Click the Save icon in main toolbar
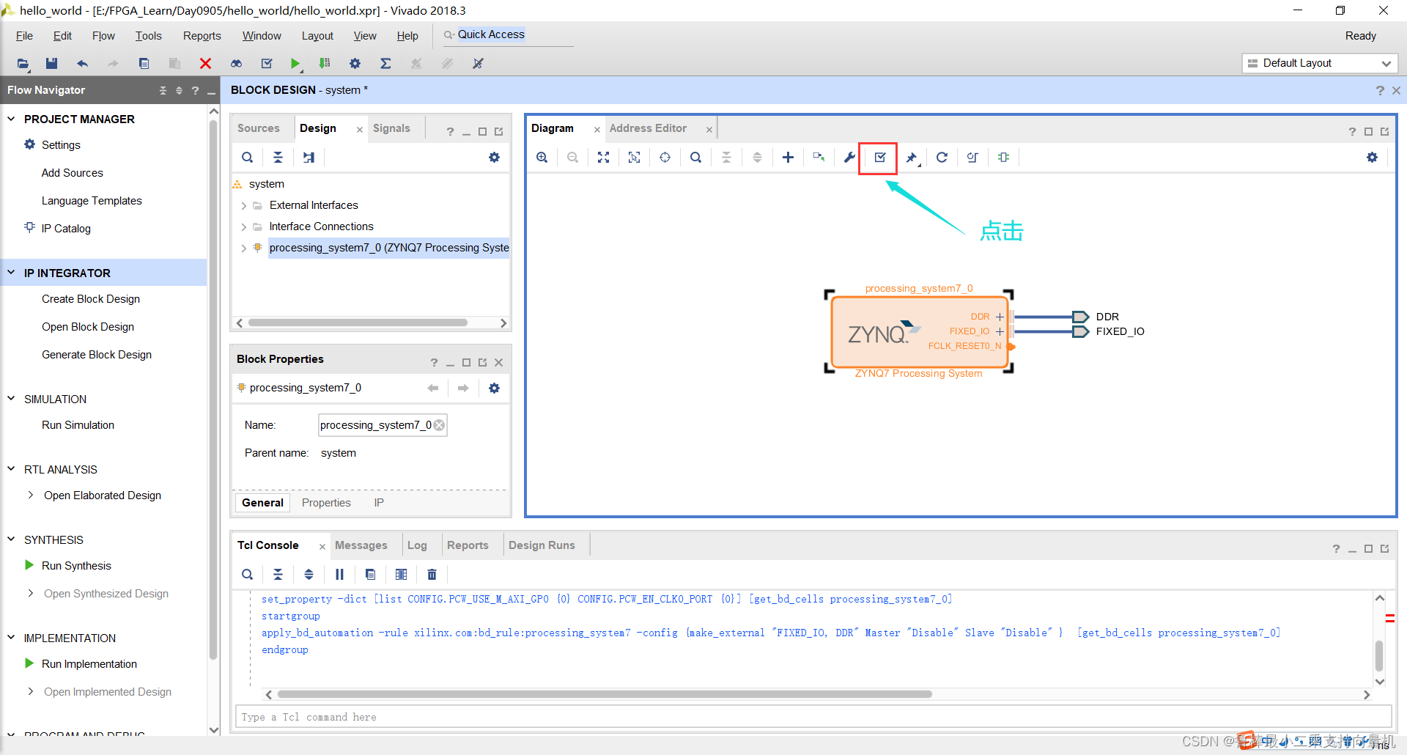Viewport: 1407px width, 755px height. [51, 64]
